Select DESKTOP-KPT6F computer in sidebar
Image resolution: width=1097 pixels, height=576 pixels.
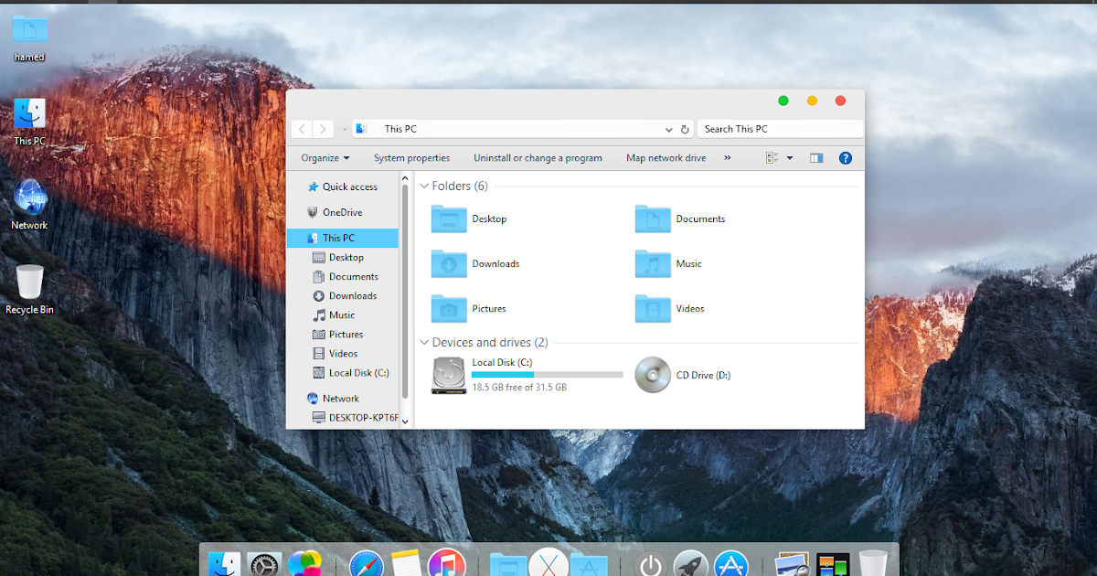(x=356, y=418)
